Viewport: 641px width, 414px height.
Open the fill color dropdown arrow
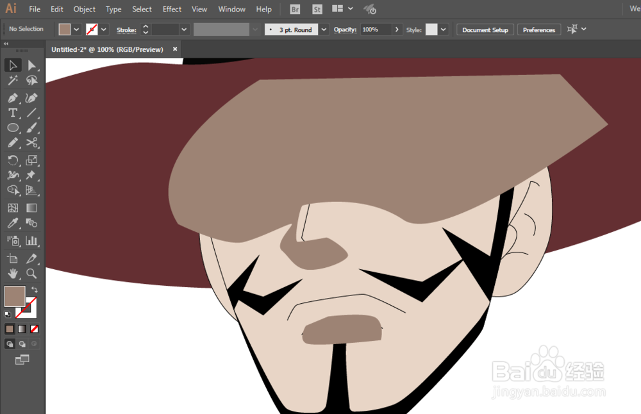click(x=76, y=29)
